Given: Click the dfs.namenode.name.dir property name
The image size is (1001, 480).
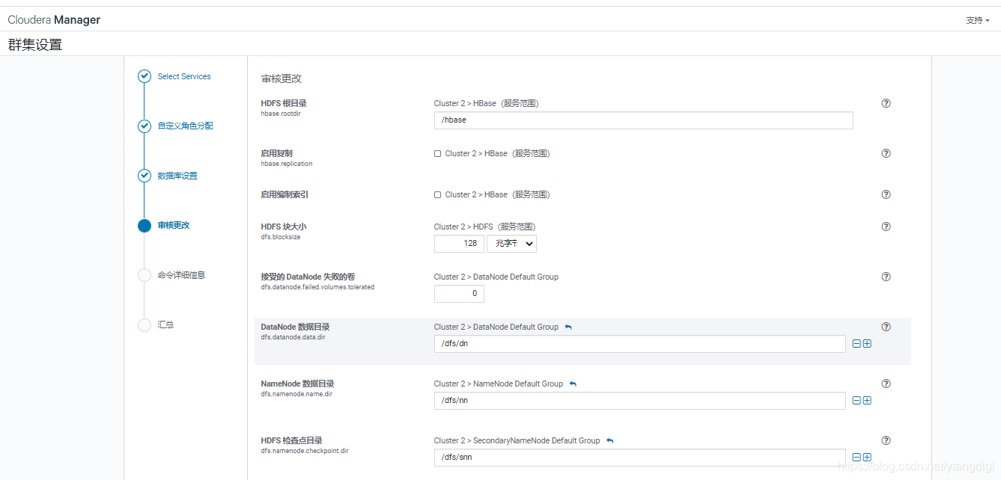Looking at the screenshot, I should (296, 394).
